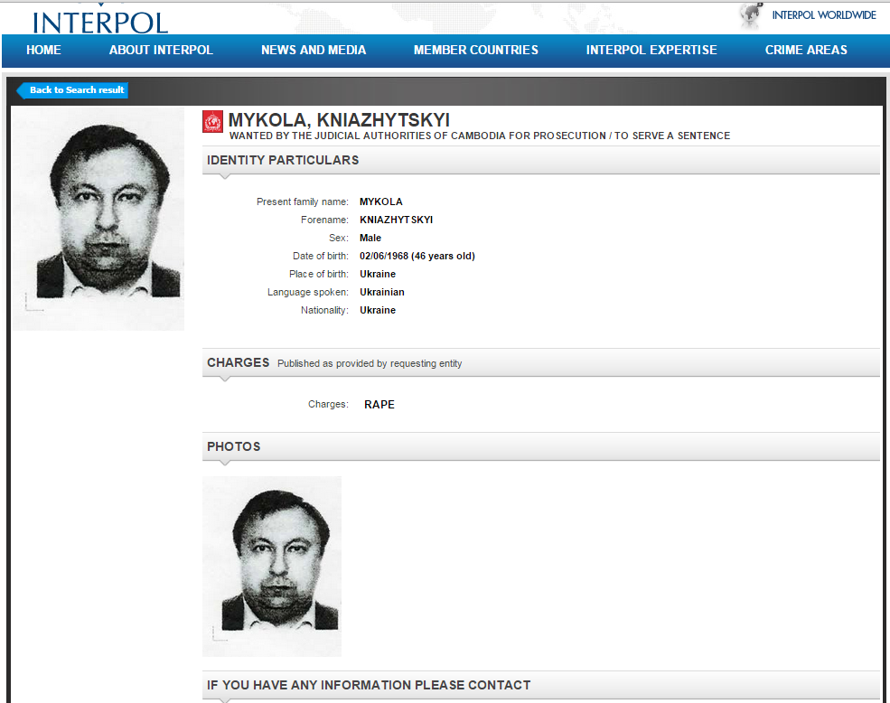Click the red notice emblem beside the name
This screenshot has height=703, width=890.
click(x=212, y=122)
